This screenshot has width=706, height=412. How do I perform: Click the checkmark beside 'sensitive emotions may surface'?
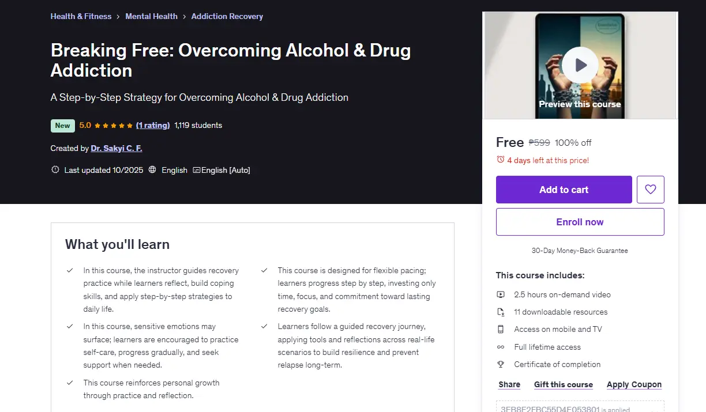70,326
